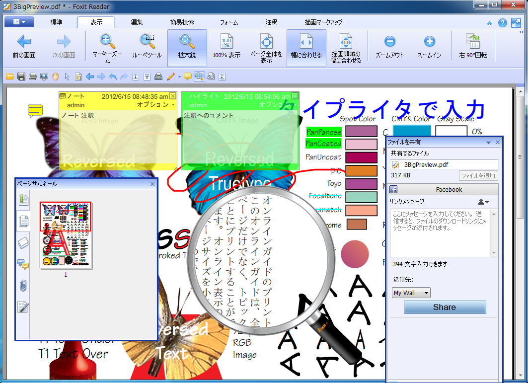Open the ファイルを共有 panel dropdown arrow

[488, 143]
